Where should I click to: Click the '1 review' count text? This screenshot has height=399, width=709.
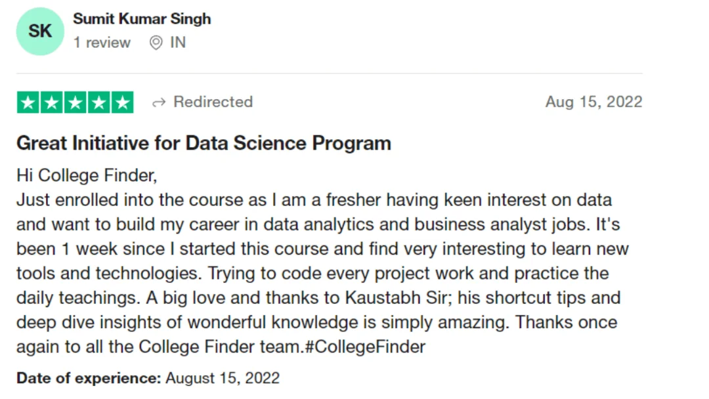102,43
